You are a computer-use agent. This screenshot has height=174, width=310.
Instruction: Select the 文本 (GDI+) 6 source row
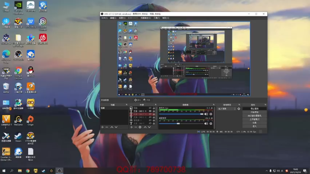point(142,111)
